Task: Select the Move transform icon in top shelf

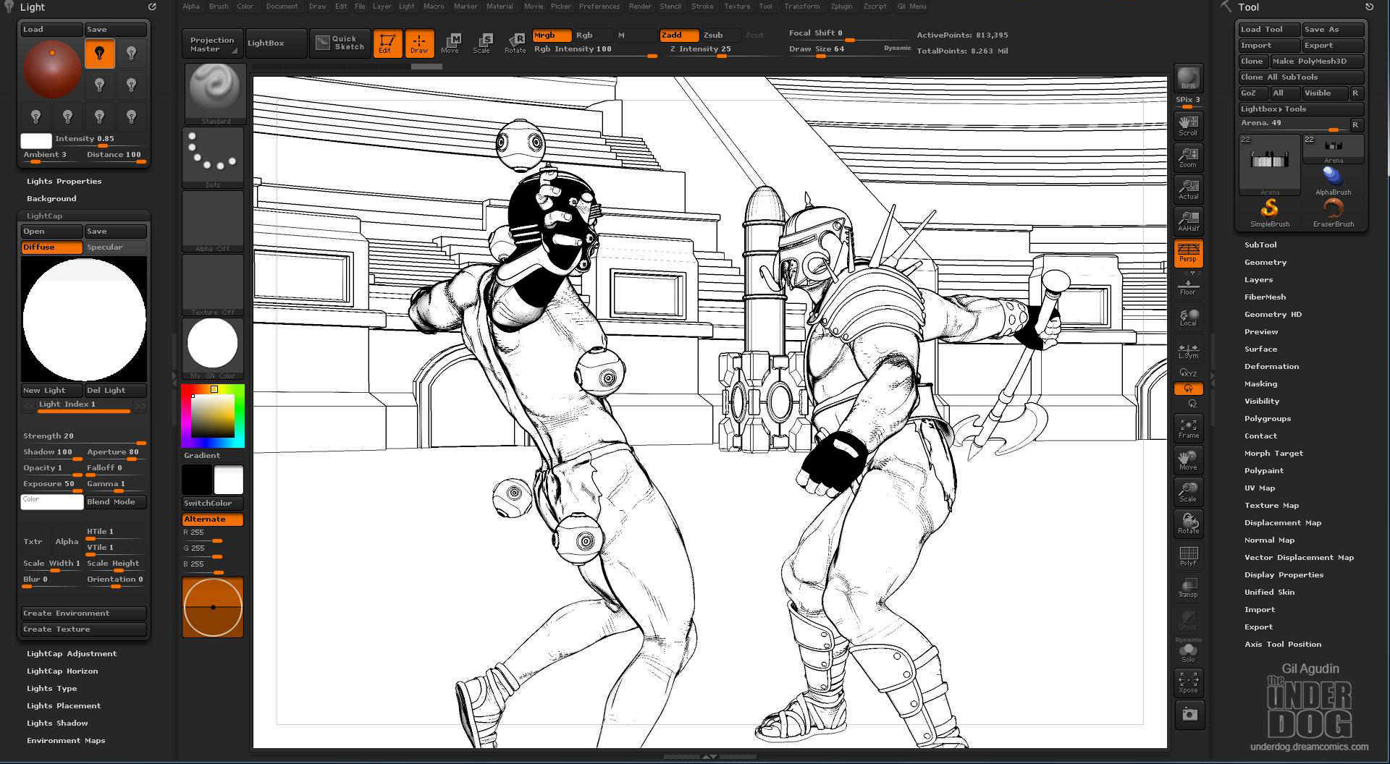Action: (450, 43)
